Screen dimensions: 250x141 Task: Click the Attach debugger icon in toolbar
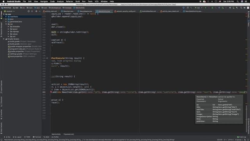point(223,8)
